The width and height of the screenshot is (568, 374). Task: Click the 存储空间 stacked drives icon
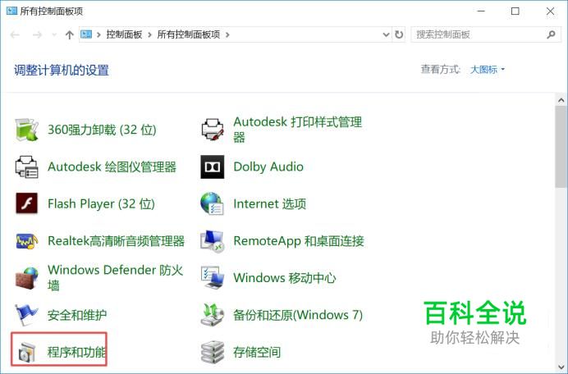click(213, 352)
